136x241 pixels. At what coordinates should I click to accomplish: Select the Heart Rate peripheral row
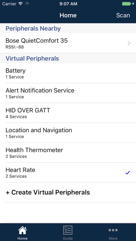pyautogui.click(x=68, y=172)
